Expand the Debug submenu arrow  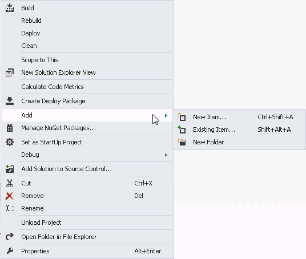[x=166, y=155]
